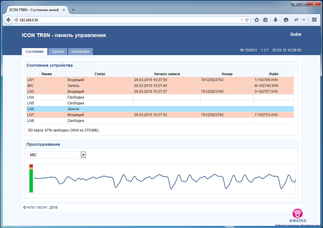Click the Звонок status in LN6 row
Image resolution: width=323 pixels, height=228 pixels.
tap(73, 109)
